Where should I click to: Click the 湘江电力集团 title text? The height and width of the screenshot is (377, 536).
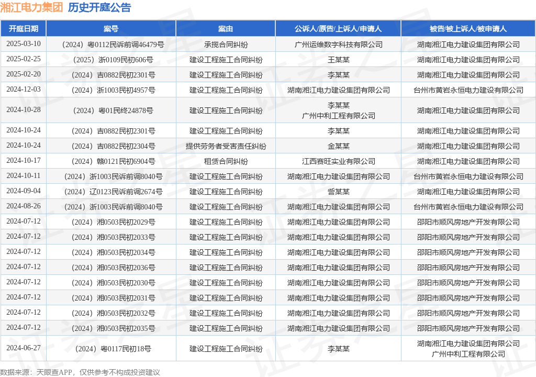[x=31, y=7]
